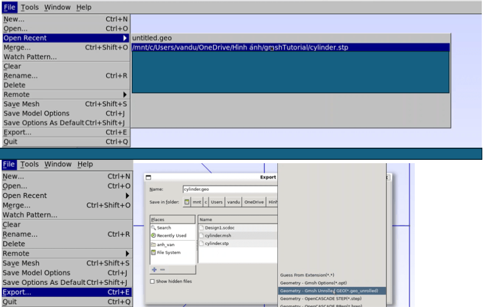Image resolution: width=484 pixels, height=307 pixels.
Task: Open the anh_van folder icon in Places
Action: click(x=153, y=244)
